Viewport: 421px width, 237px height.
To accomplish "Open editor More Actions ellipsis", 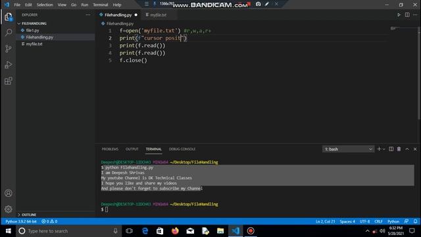I will tap(415, 14).
